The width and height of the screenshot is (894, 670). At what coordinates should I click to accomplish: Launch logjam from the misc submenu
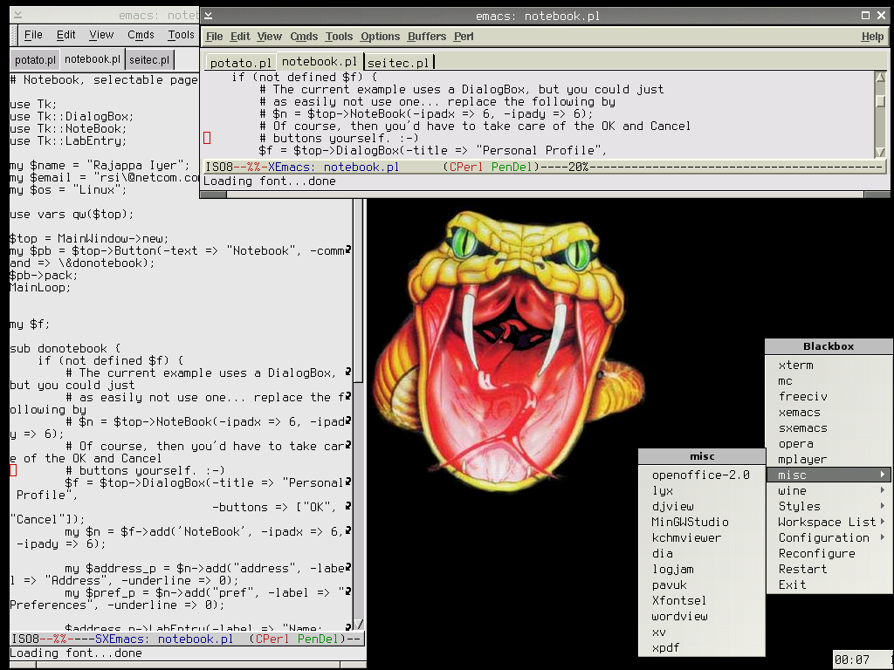(x=702, y=569)
